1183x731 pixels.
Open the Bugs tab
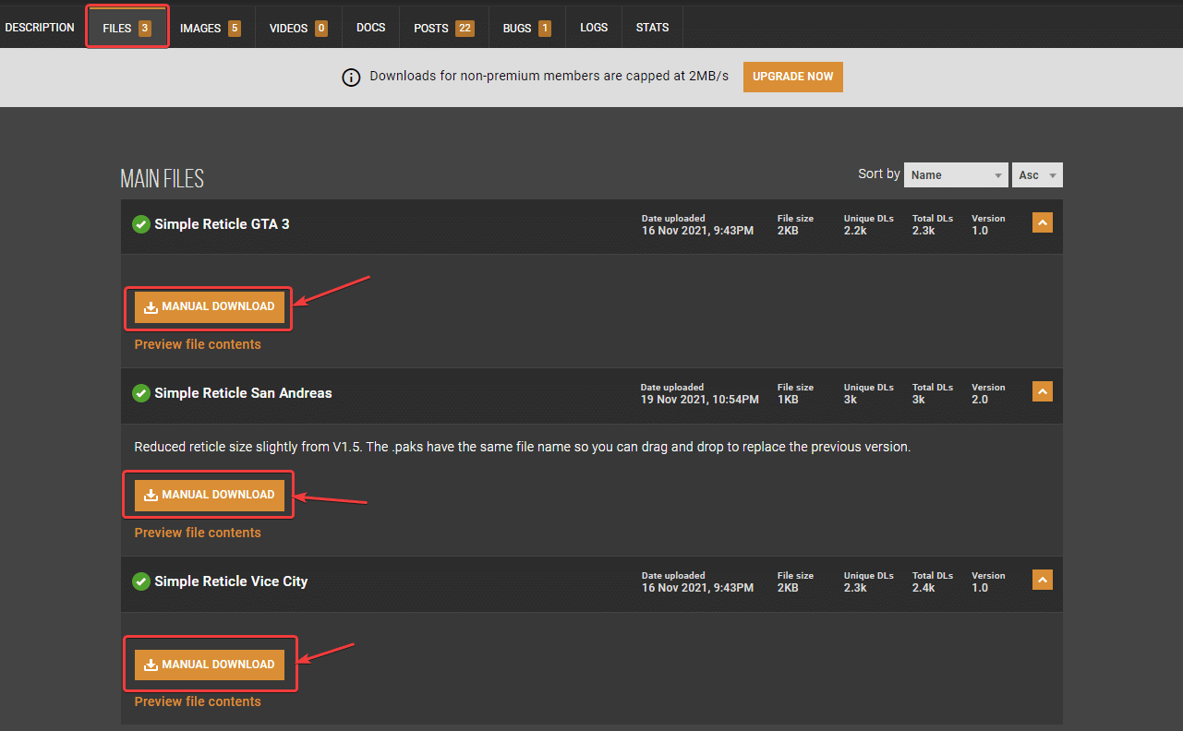coord(526,28)
